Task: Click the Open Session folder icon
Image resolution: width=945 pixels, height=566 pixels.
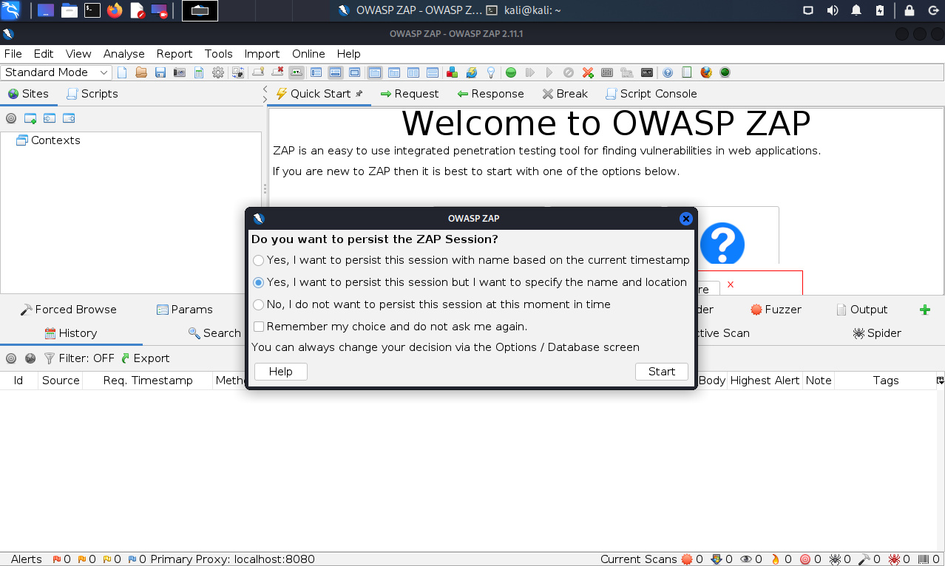Action: pyautogui.click(x=141, y=72)
